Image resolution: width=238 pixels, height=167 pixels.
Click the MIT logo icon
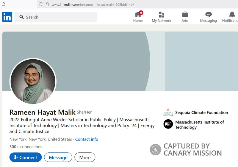tap(168, 124)
